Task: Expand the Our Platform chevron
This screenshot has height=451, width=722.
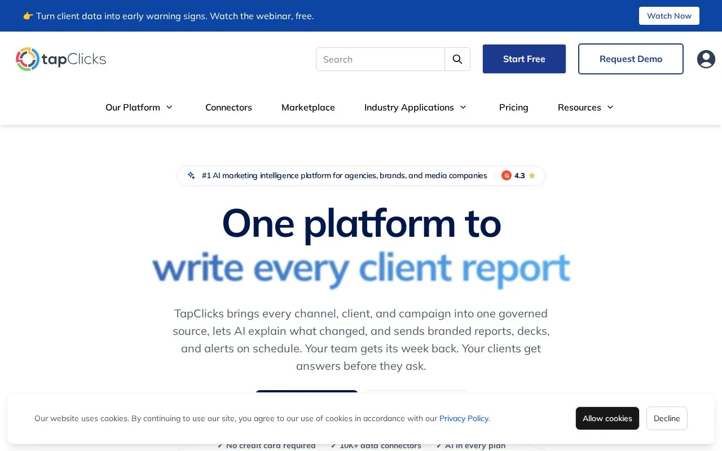Action: coord(169,107)
